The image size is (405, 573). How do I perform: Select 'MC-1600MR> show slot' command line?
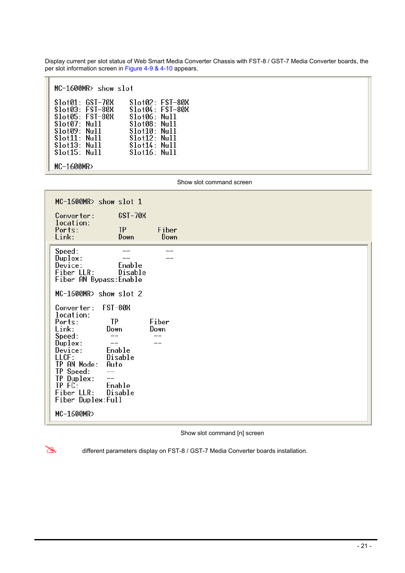click(94, 88)
